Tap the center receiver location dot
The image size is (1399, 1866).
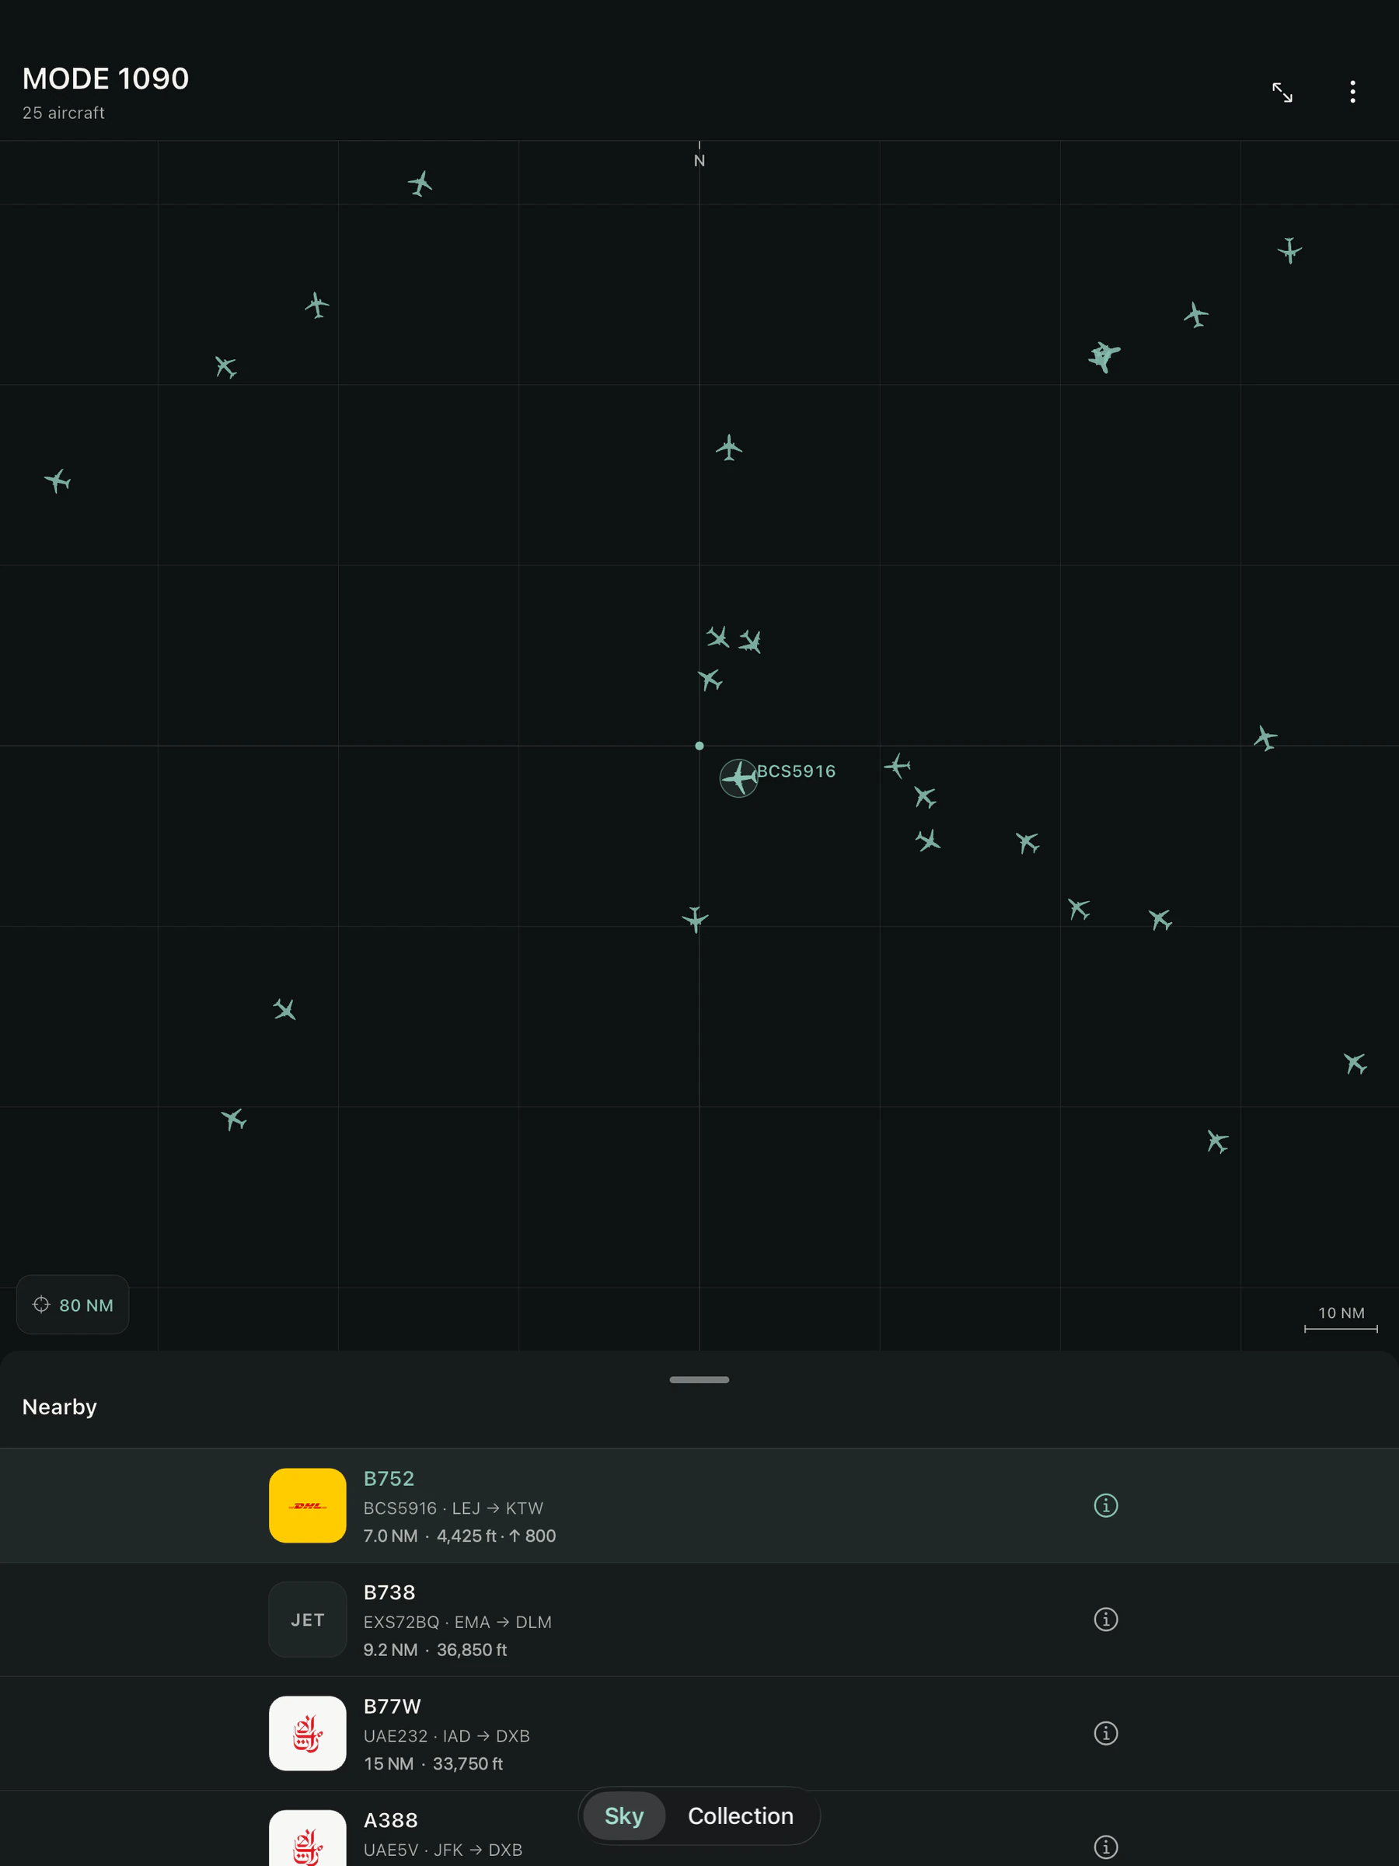pyautogui.click(x=699, y=746)
